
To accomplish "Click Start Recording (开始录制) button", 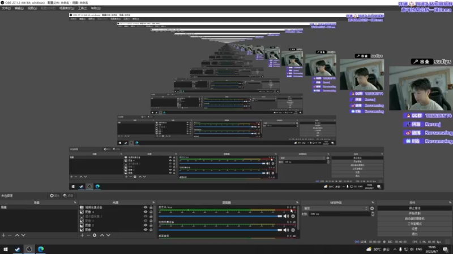I will 414,213.
